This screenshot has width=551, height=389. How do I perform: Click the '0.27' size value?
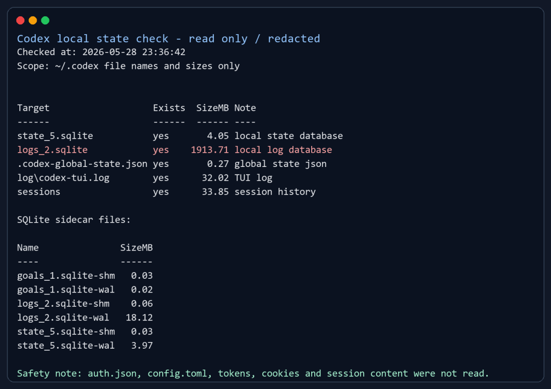click(218, 164)
